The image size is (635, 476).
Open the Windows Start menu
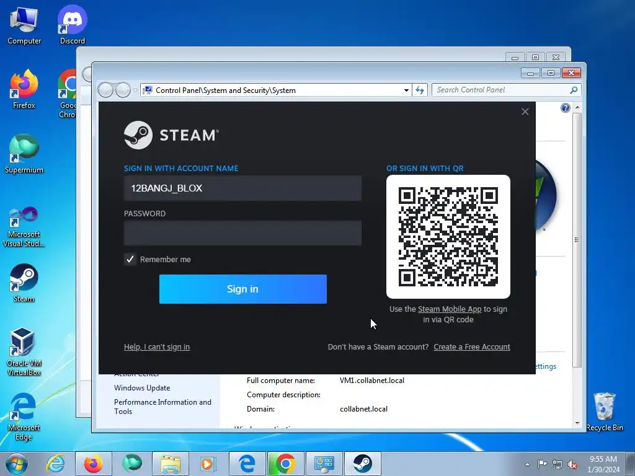pyautogui.click(x=16, y=464)
